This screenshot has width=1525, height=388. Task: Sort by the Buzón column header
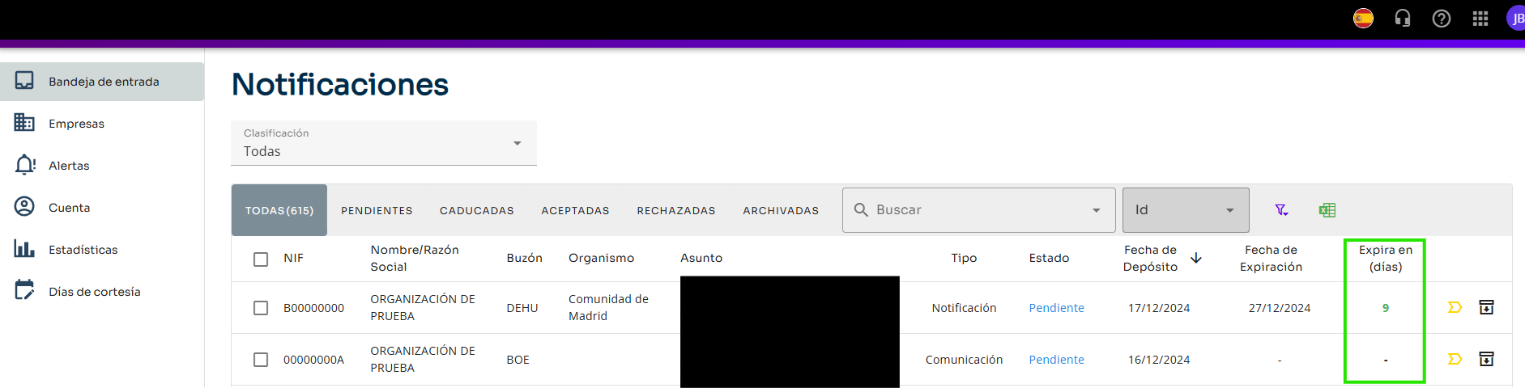pos(524,258)
